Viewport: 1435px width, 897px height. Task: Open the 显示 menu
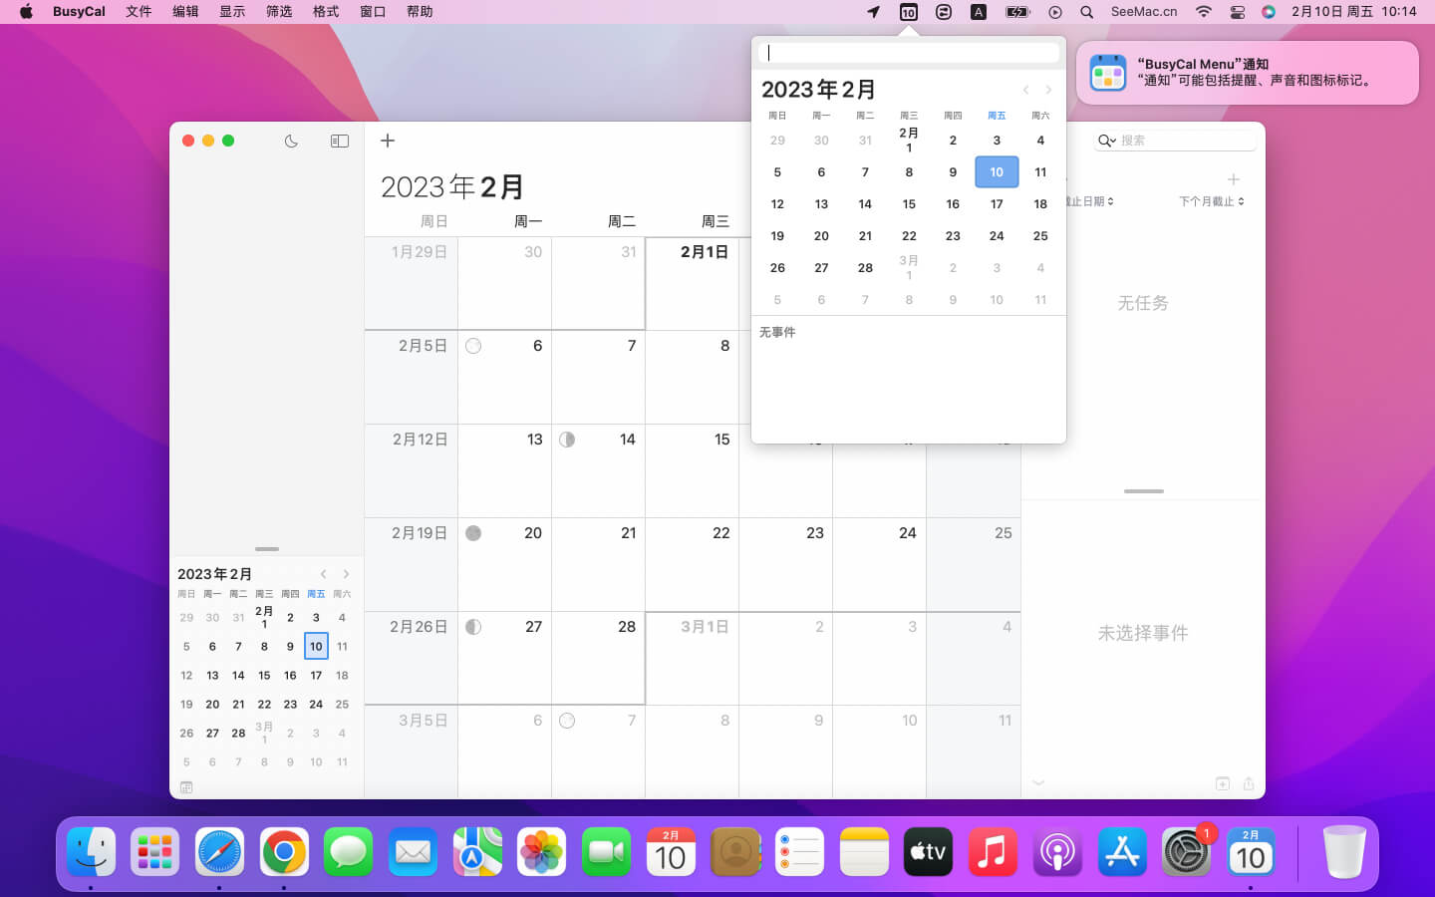pyautogui.click(x=232, y=12)
